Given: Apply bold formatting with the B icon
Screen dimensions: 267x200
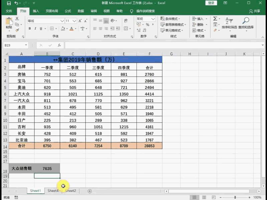Looking at the screenshot, I should pos(30,28).
